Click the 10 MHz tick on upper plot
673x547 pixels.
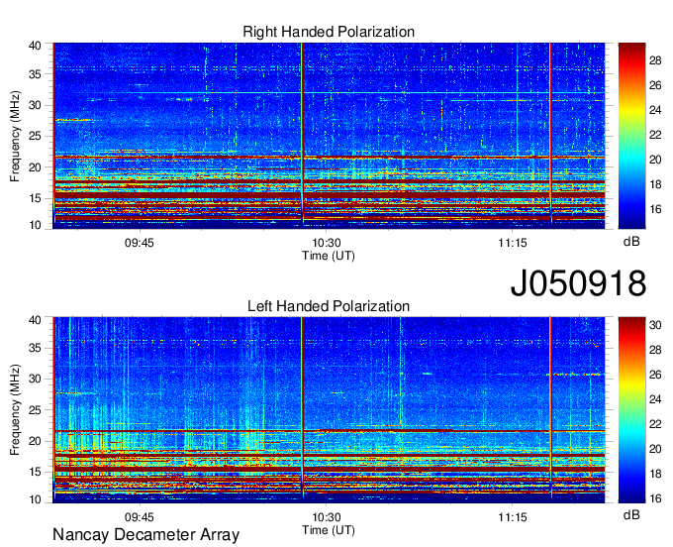click(35, 225)
